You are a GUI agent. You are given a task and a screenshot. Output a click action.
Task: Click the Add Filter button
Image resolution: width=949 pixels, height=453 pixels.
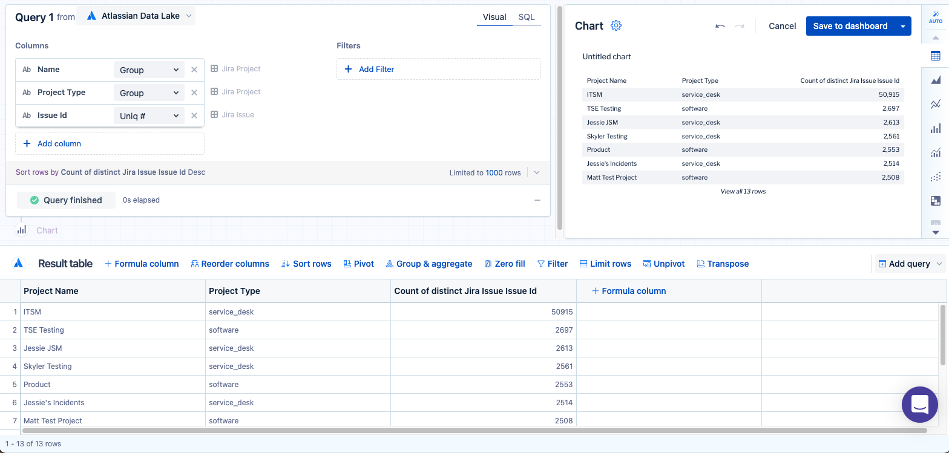click(439, 69)
